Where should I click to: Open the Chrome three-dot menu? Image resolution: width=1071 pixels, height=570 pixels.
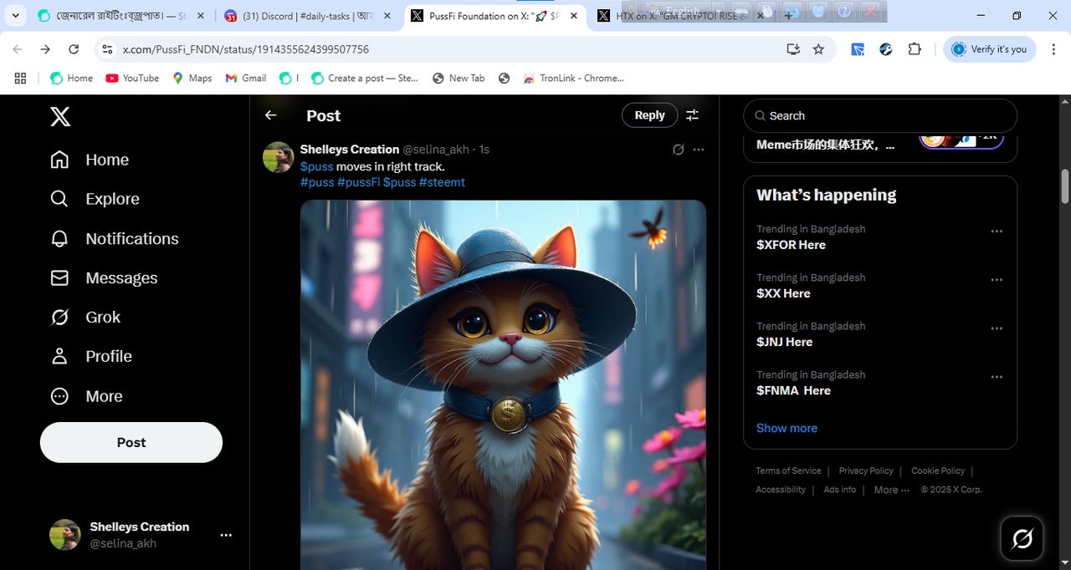pos(1054,49)
